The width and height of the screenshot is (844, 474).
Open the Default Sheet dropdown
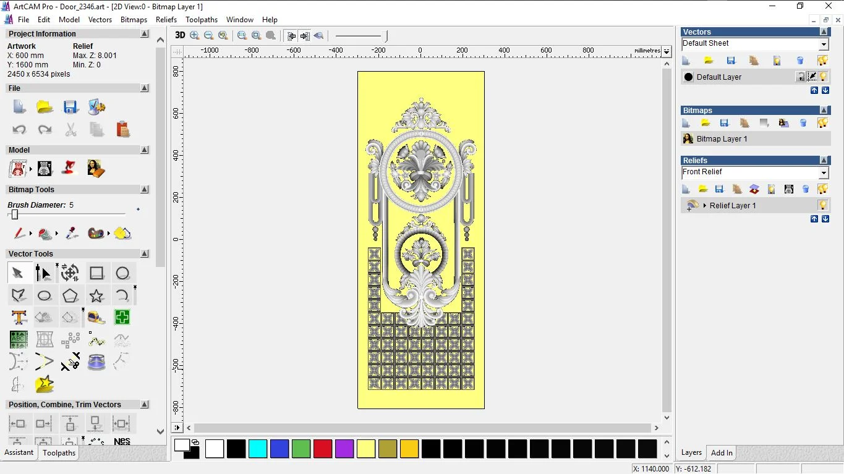pos(824,44)
